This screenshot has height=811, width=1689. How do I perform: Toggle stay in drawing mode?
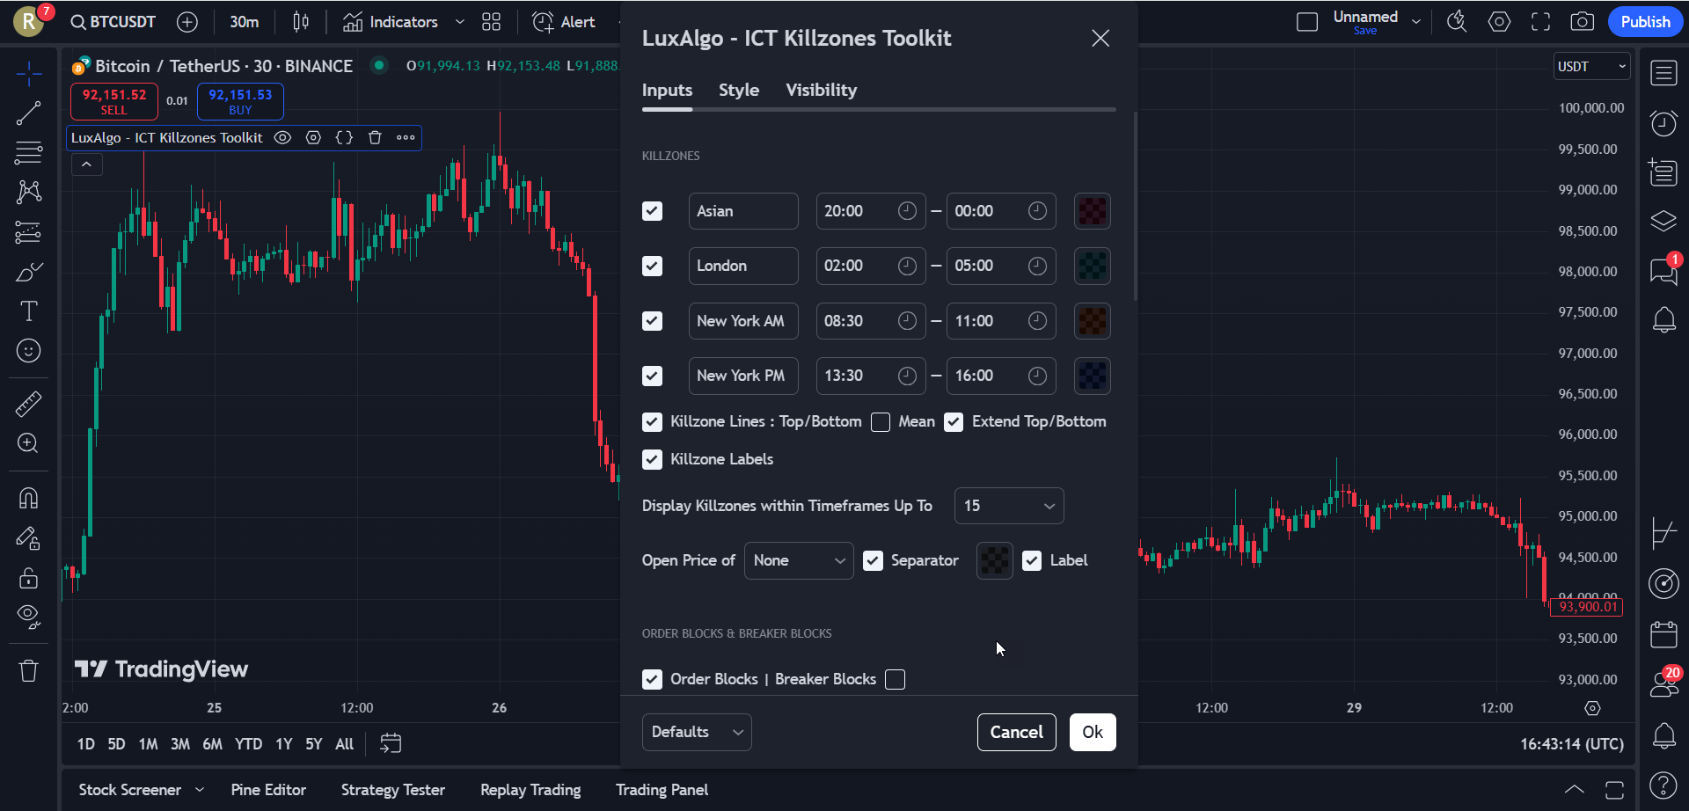(x=29, y=537)
